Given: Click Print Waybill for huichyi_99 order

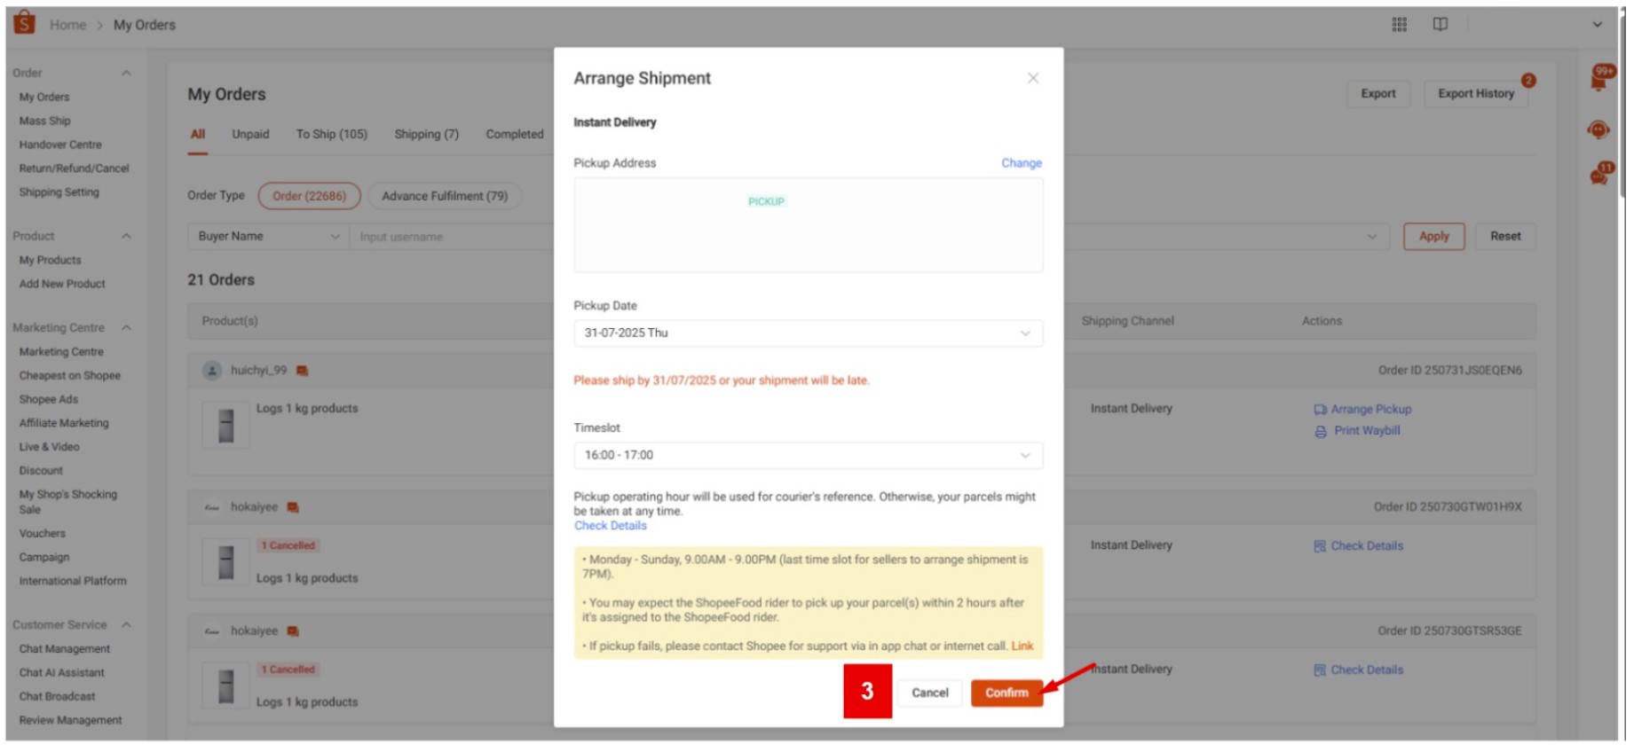Looking at the screenshot, I should [1367, 431].
